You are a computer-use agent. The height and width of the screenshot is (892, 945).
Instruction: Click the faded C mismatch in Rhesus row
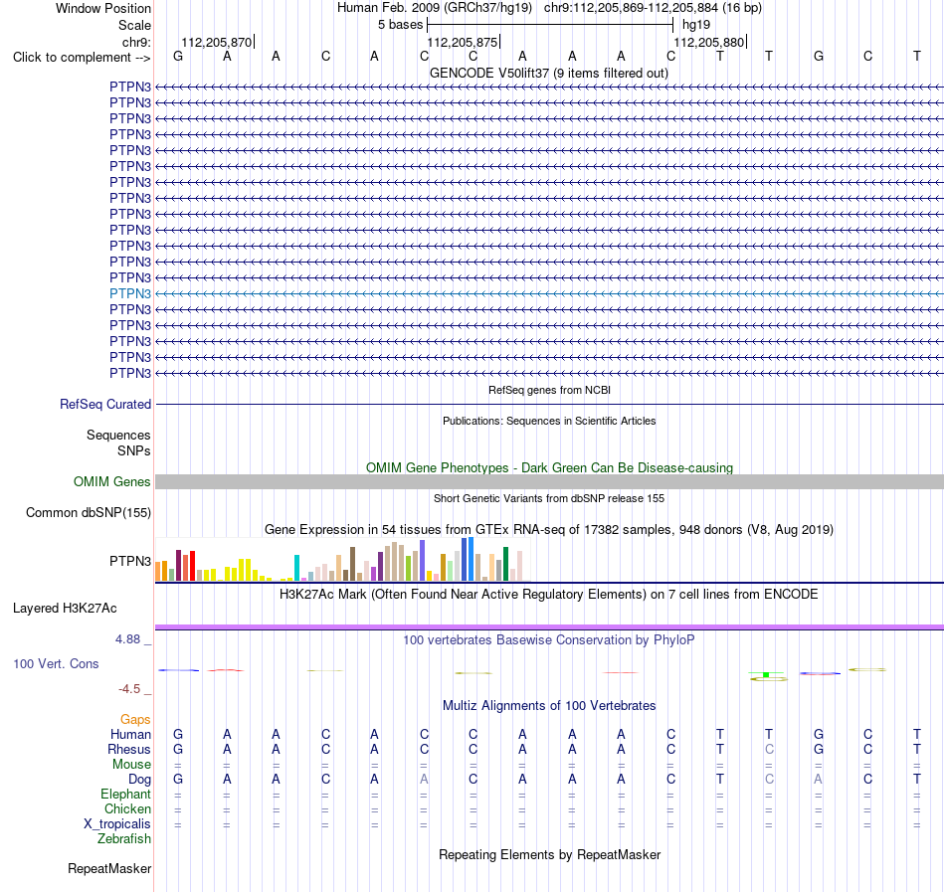(x=769, y=749)
